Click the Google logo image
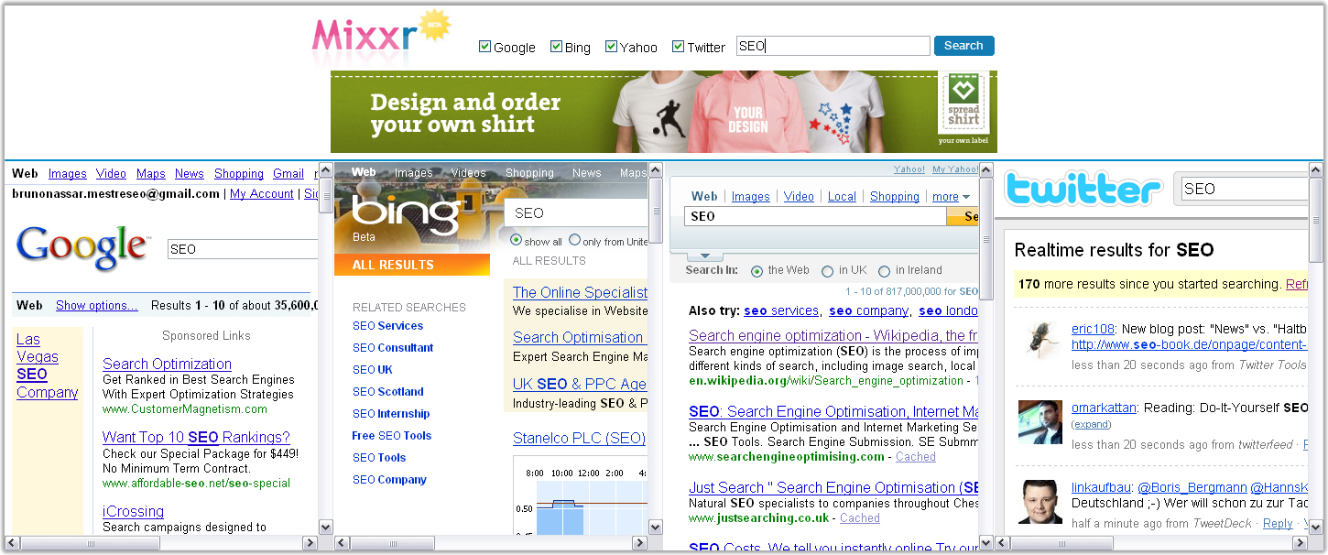The height and width of the screenshot is (555, 1328). [82, 247]
